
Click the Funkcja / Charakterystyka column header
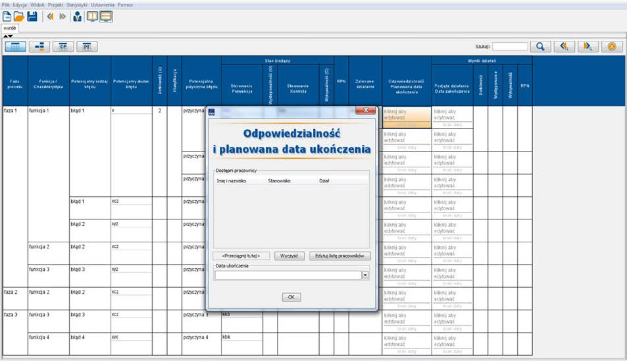click(x=49, y=81)
